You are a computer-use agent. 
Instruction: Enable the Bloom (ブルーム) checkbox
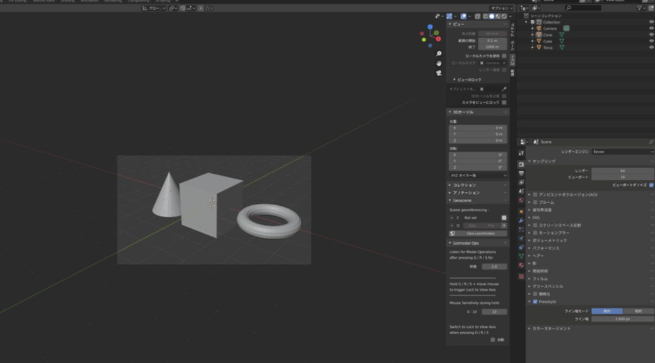535,202
